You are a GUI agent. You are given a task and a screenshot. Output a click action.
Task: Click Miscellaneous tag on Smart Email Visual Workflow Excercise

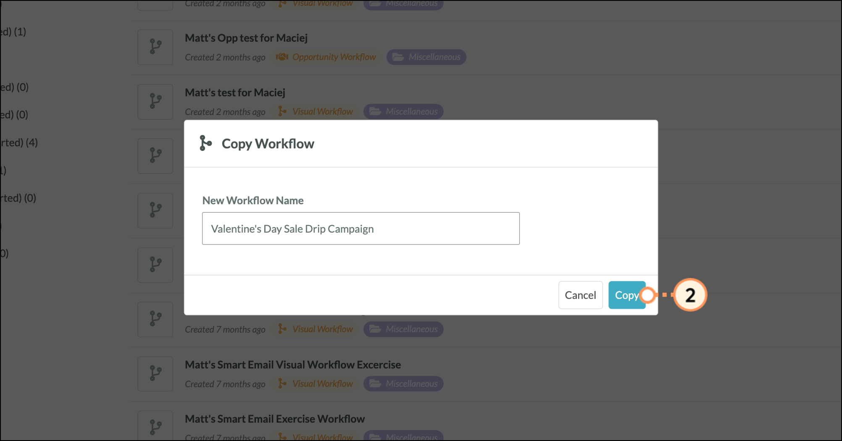click(403, 384)
